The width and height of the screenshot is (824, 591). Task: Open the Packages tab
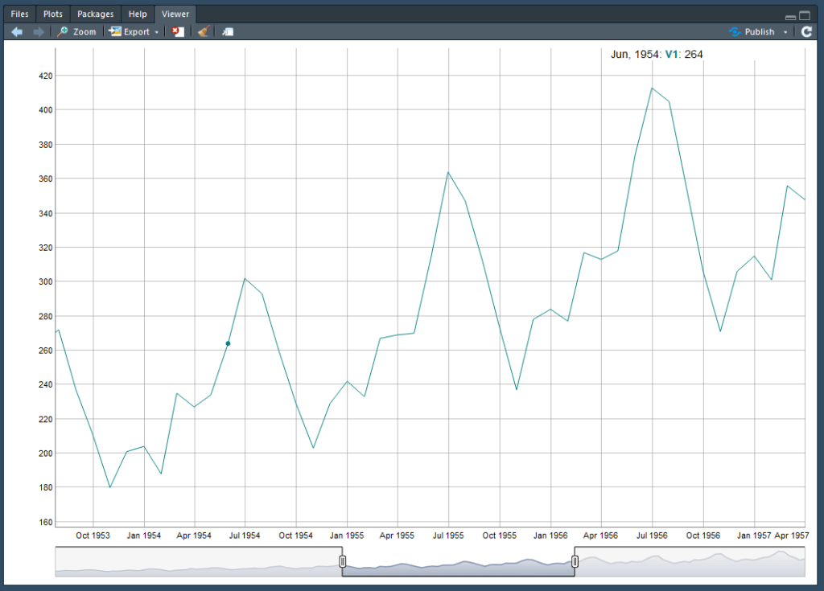tap(95, 14)
